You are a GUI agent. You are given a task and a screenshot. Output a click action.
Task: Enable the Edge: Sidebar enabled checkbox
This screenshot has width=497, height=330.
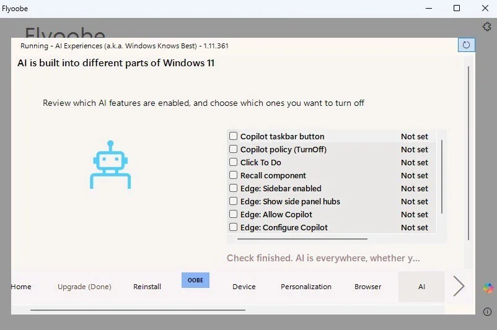click(233, 188)
